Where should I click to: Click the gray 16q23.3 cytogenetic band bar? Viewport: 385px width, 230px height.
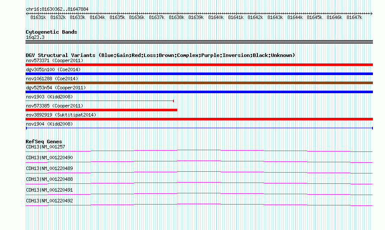point(199,42)
